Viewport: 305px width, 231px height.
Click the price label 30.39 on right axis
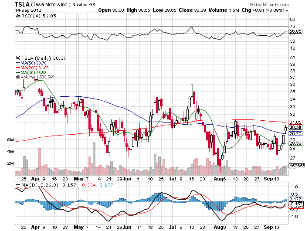tap(295, 127)
